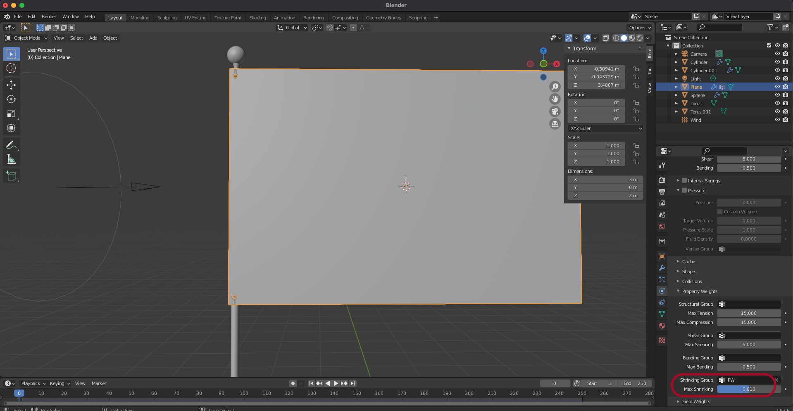This screenshot has width=793, height=411.
Task: Expand the Torus.001 tree item
Action: coord(676,111)
